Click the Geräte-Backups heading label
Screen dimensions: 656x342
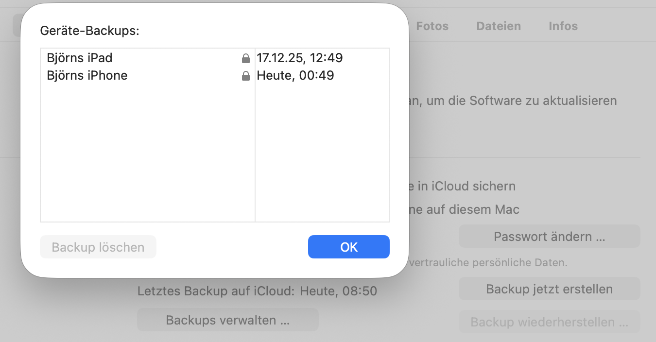tap(89, 31)
